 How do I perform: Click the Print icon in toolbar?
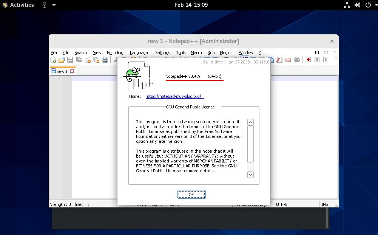click(105, 60)
